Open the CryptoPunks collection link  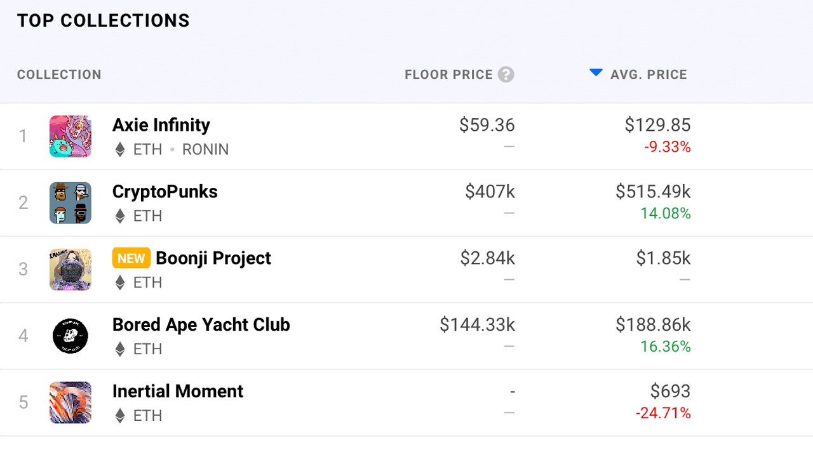click(165, 192)
